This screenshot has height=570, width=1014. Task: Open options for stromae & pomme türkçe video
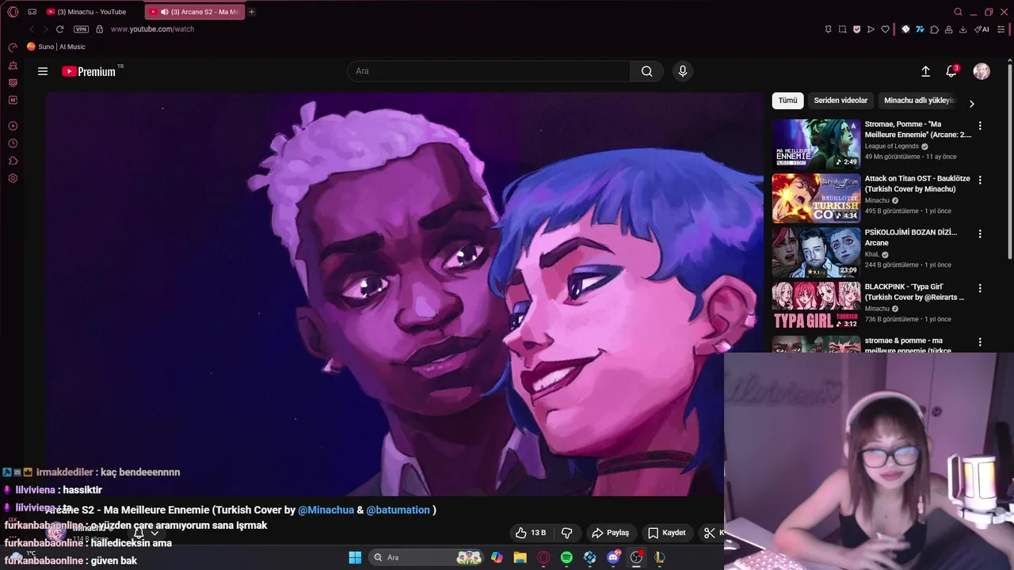pyautogui.click(x=980, y=343)
